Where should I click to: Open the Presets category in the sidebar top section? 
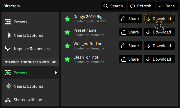pyautogui.click(x=30, y=22)
